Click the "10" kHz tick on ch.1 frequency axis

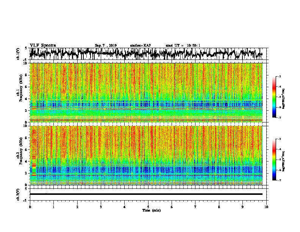25,63
